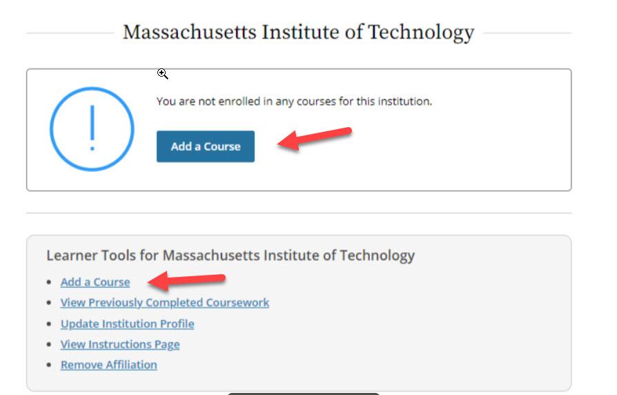Click the bullet next to Update Institution Profile
Viewport: 617px width, 395px height.
point(49,324)
